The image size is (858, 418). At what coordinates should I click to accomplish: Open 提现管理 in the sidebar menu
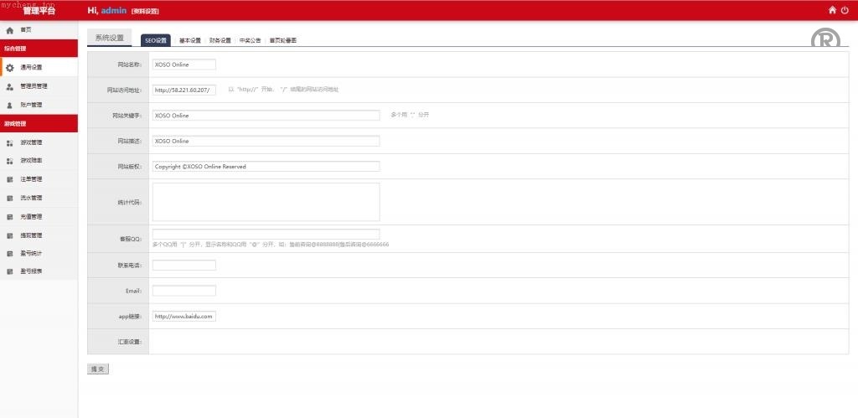click(31, 235)
